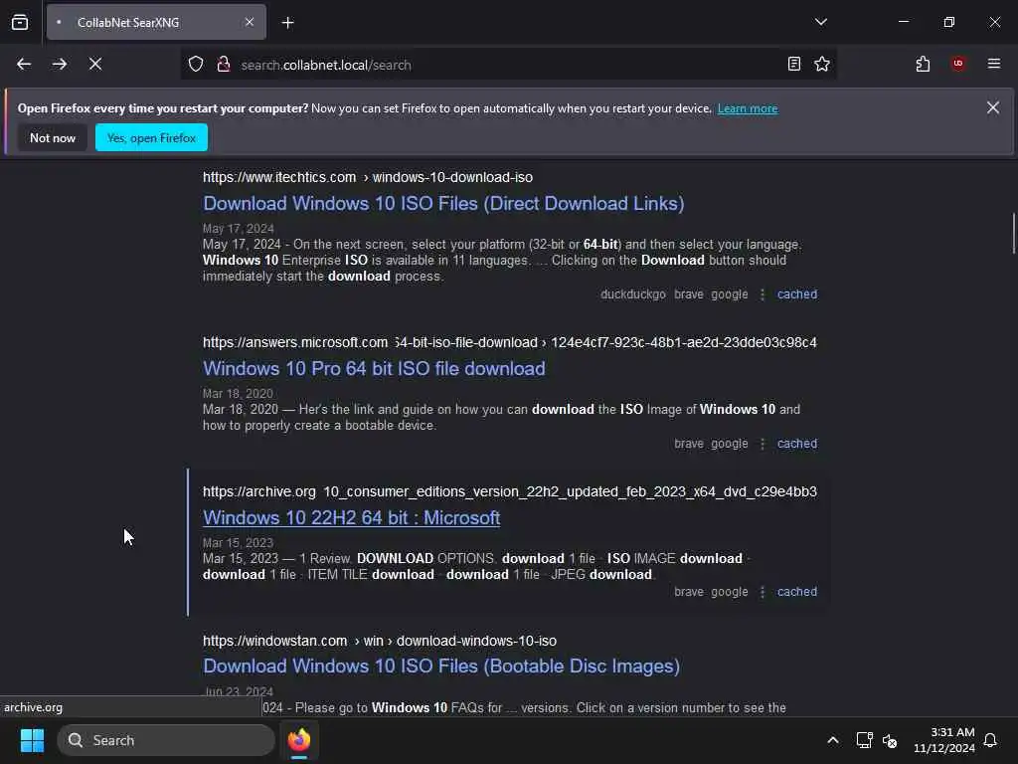
Task: Toggle reader view in address bar
Action: tap(794, 64)
